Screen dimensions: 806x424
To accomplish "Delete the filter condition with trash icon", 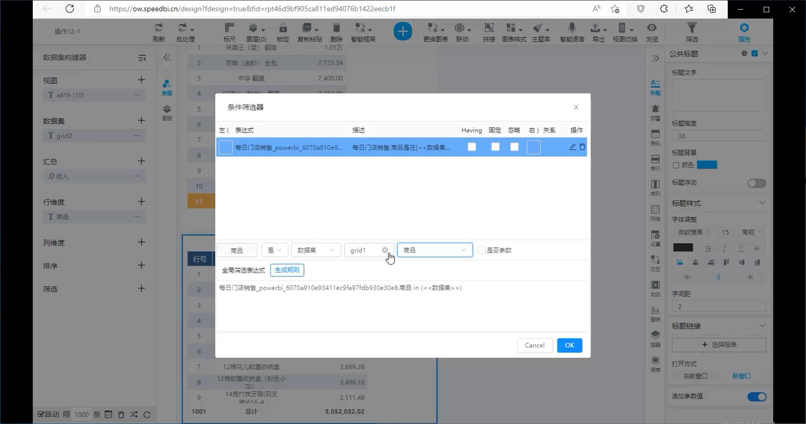I will click(x=582, y=147).
